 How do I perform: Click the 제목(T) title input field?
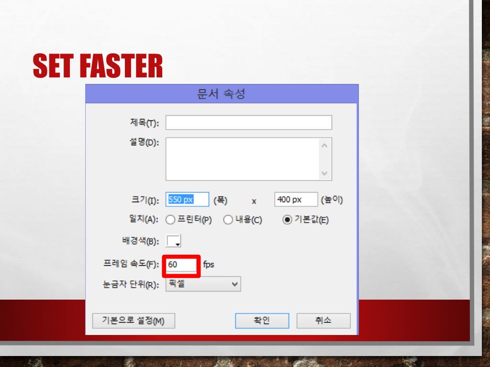pyautogui.click(x=249, y=123)
